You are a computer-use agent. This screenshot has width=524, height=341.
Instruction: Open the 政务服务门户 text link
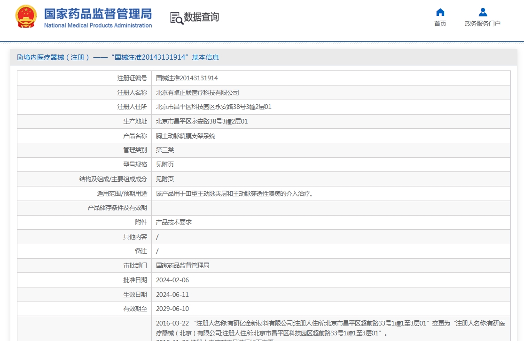click(483, 23)
